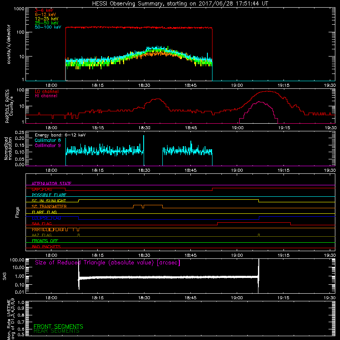Click the 18:00 tick label under SAS plot
This screenshot has height=340, width=340.
[x=51, y=298]
